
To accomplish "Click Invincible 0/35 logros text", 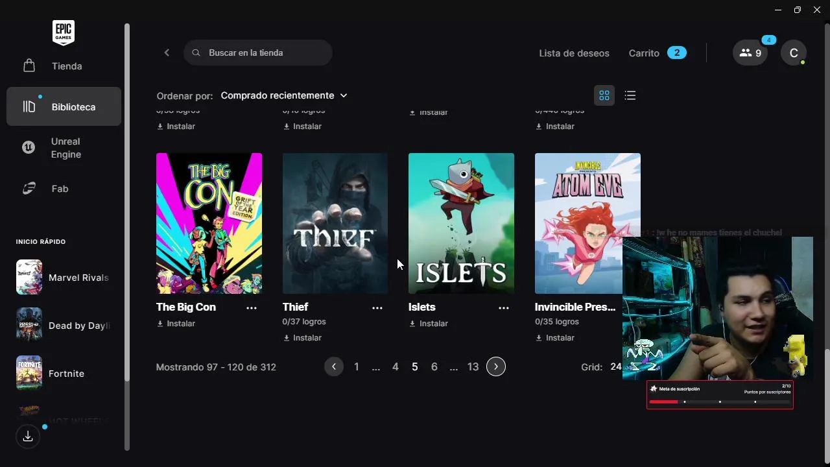I will (556, 322).
